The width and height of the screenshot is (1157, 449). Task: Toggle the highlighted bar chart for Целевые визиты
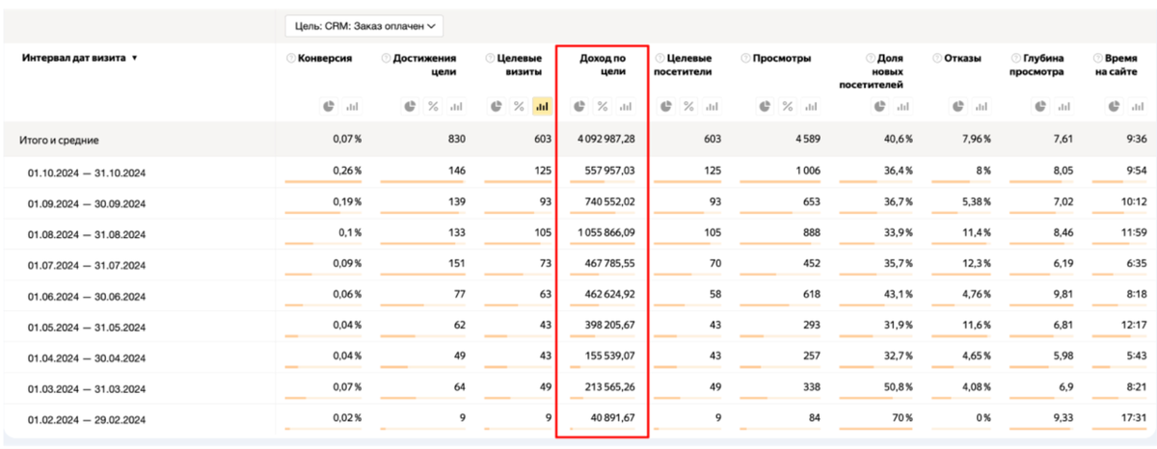(x=542, y=106)
